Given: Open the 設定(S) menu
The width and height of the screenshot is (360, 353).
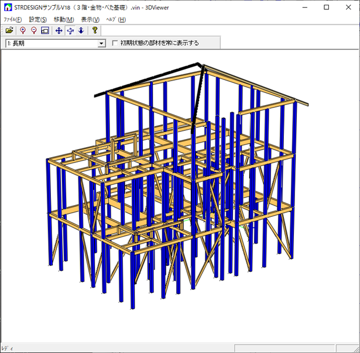Looking at the screenshot, I should [x=37, y=19].
